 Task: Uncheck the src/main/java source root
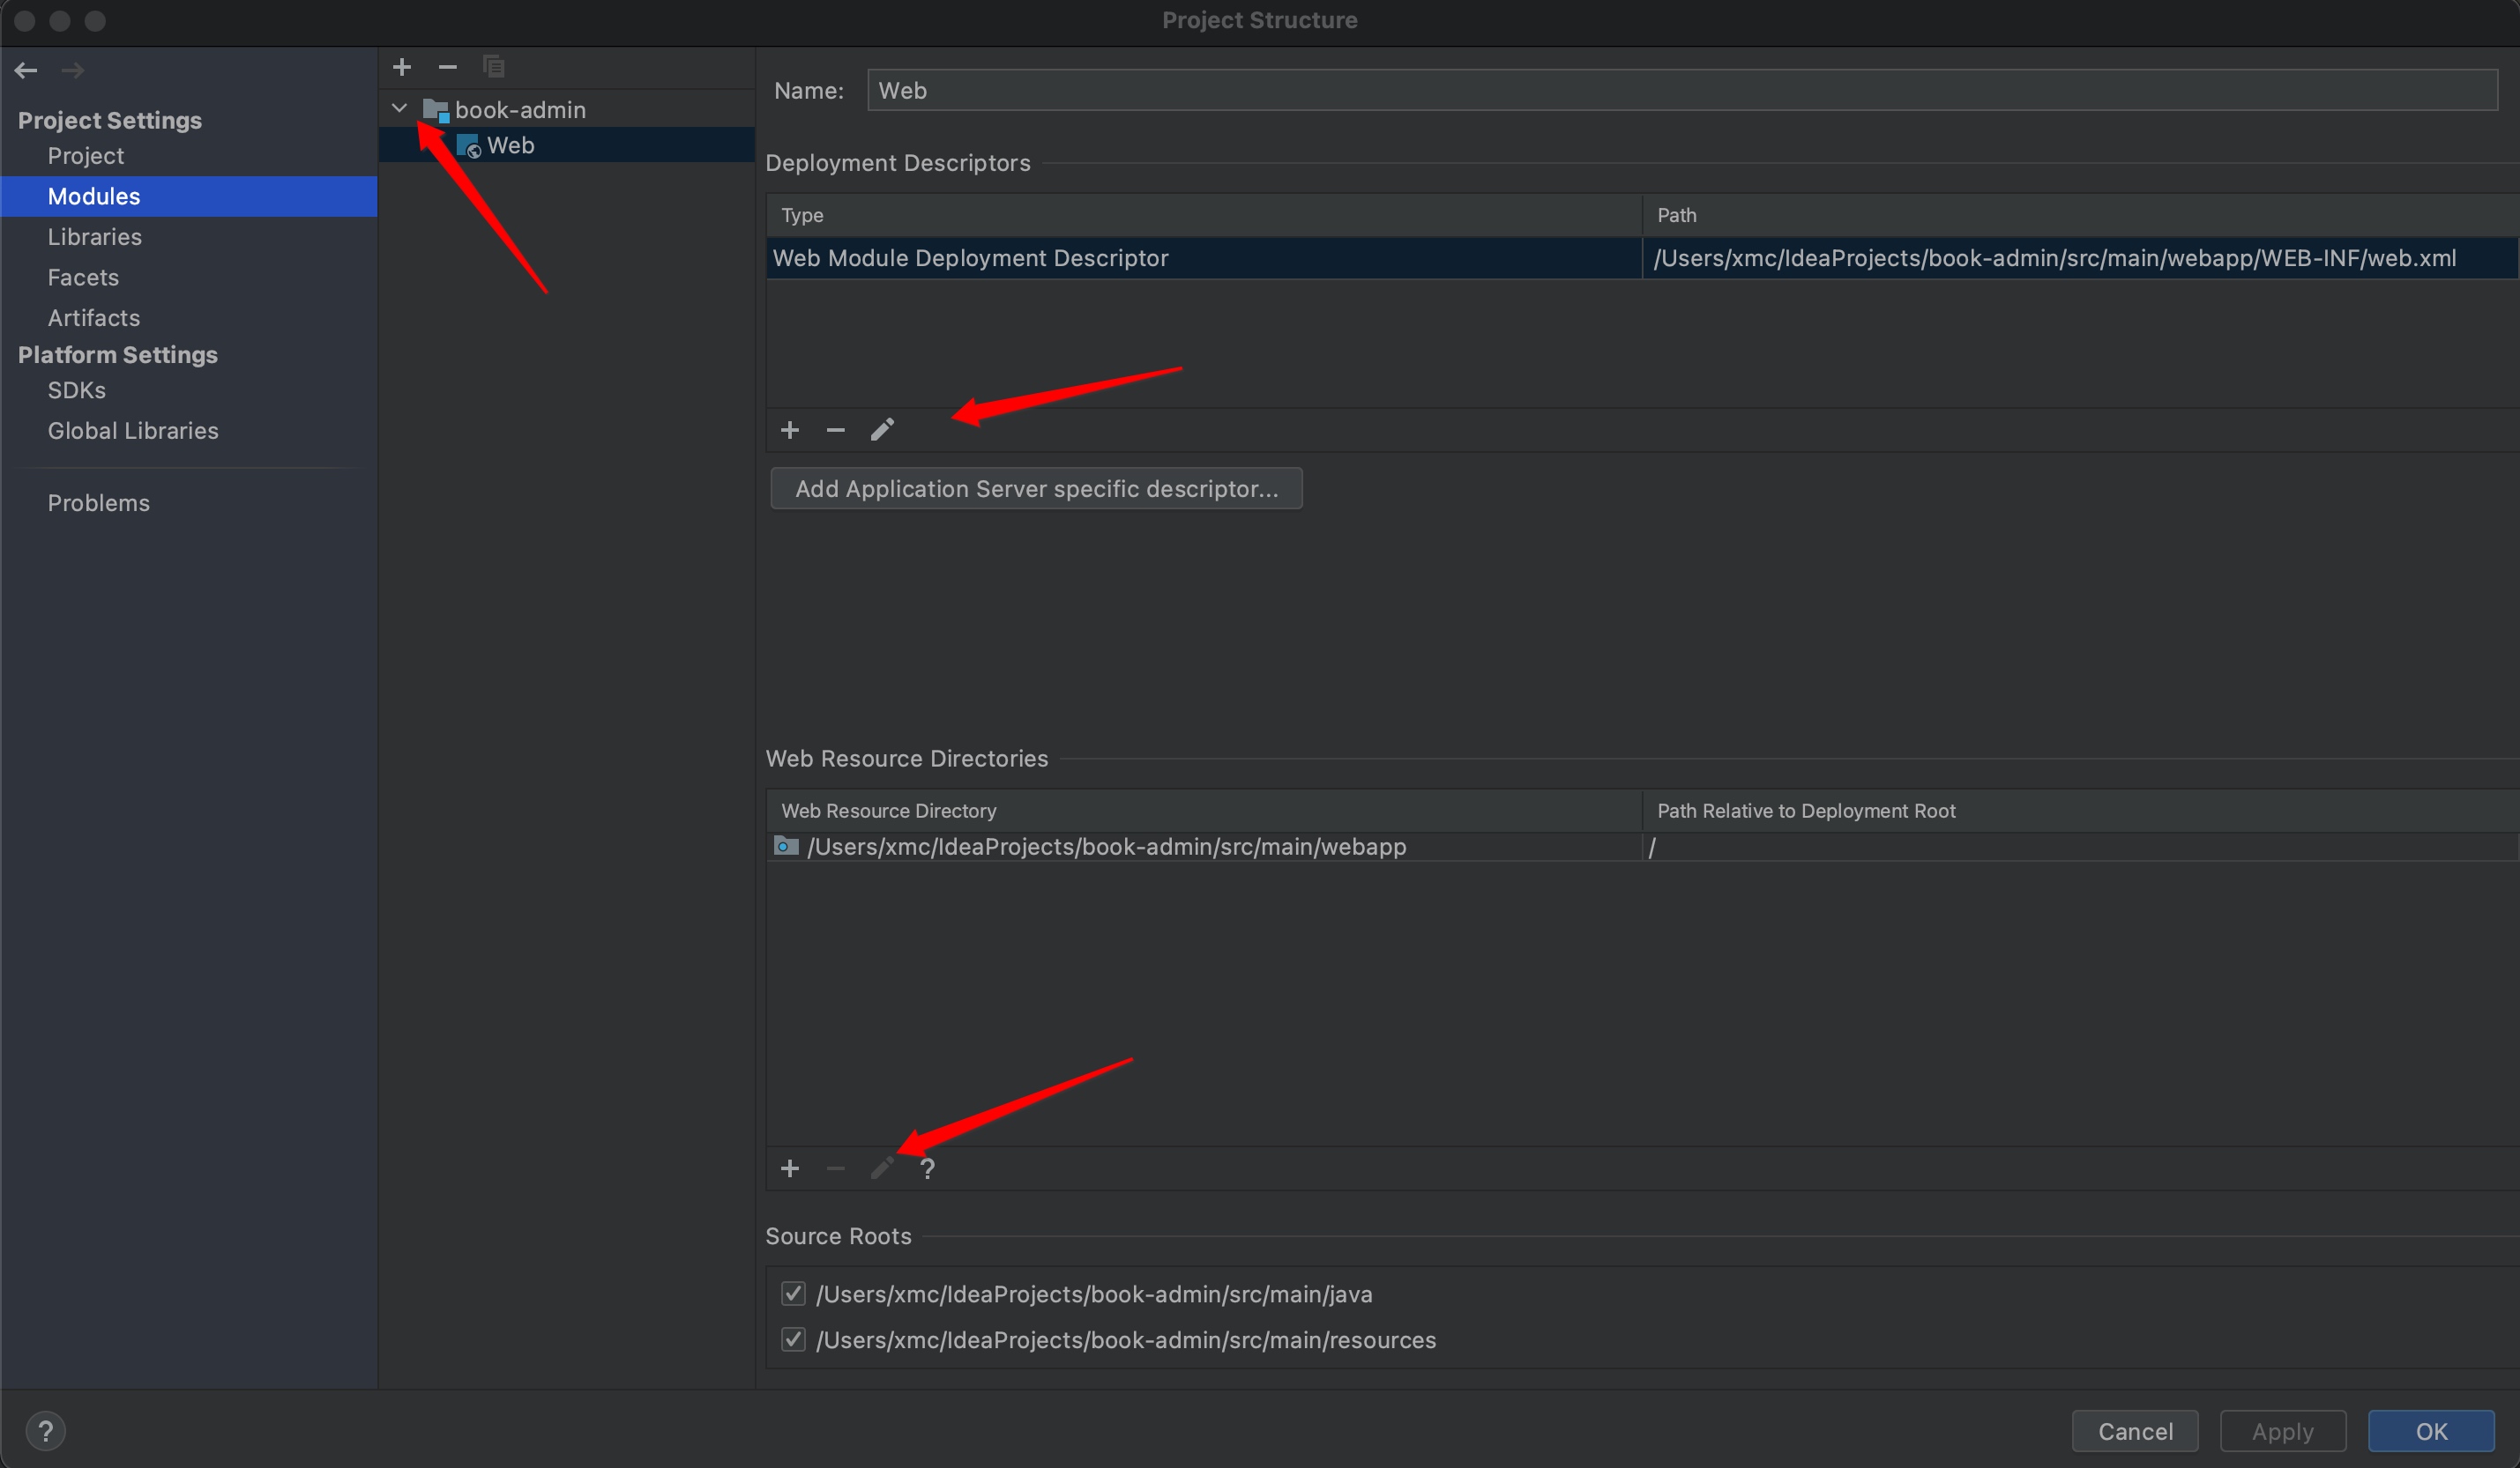(x=793, y=1294)
